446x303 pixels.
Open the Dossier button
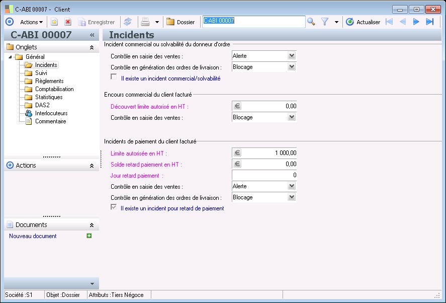point(181,22)
